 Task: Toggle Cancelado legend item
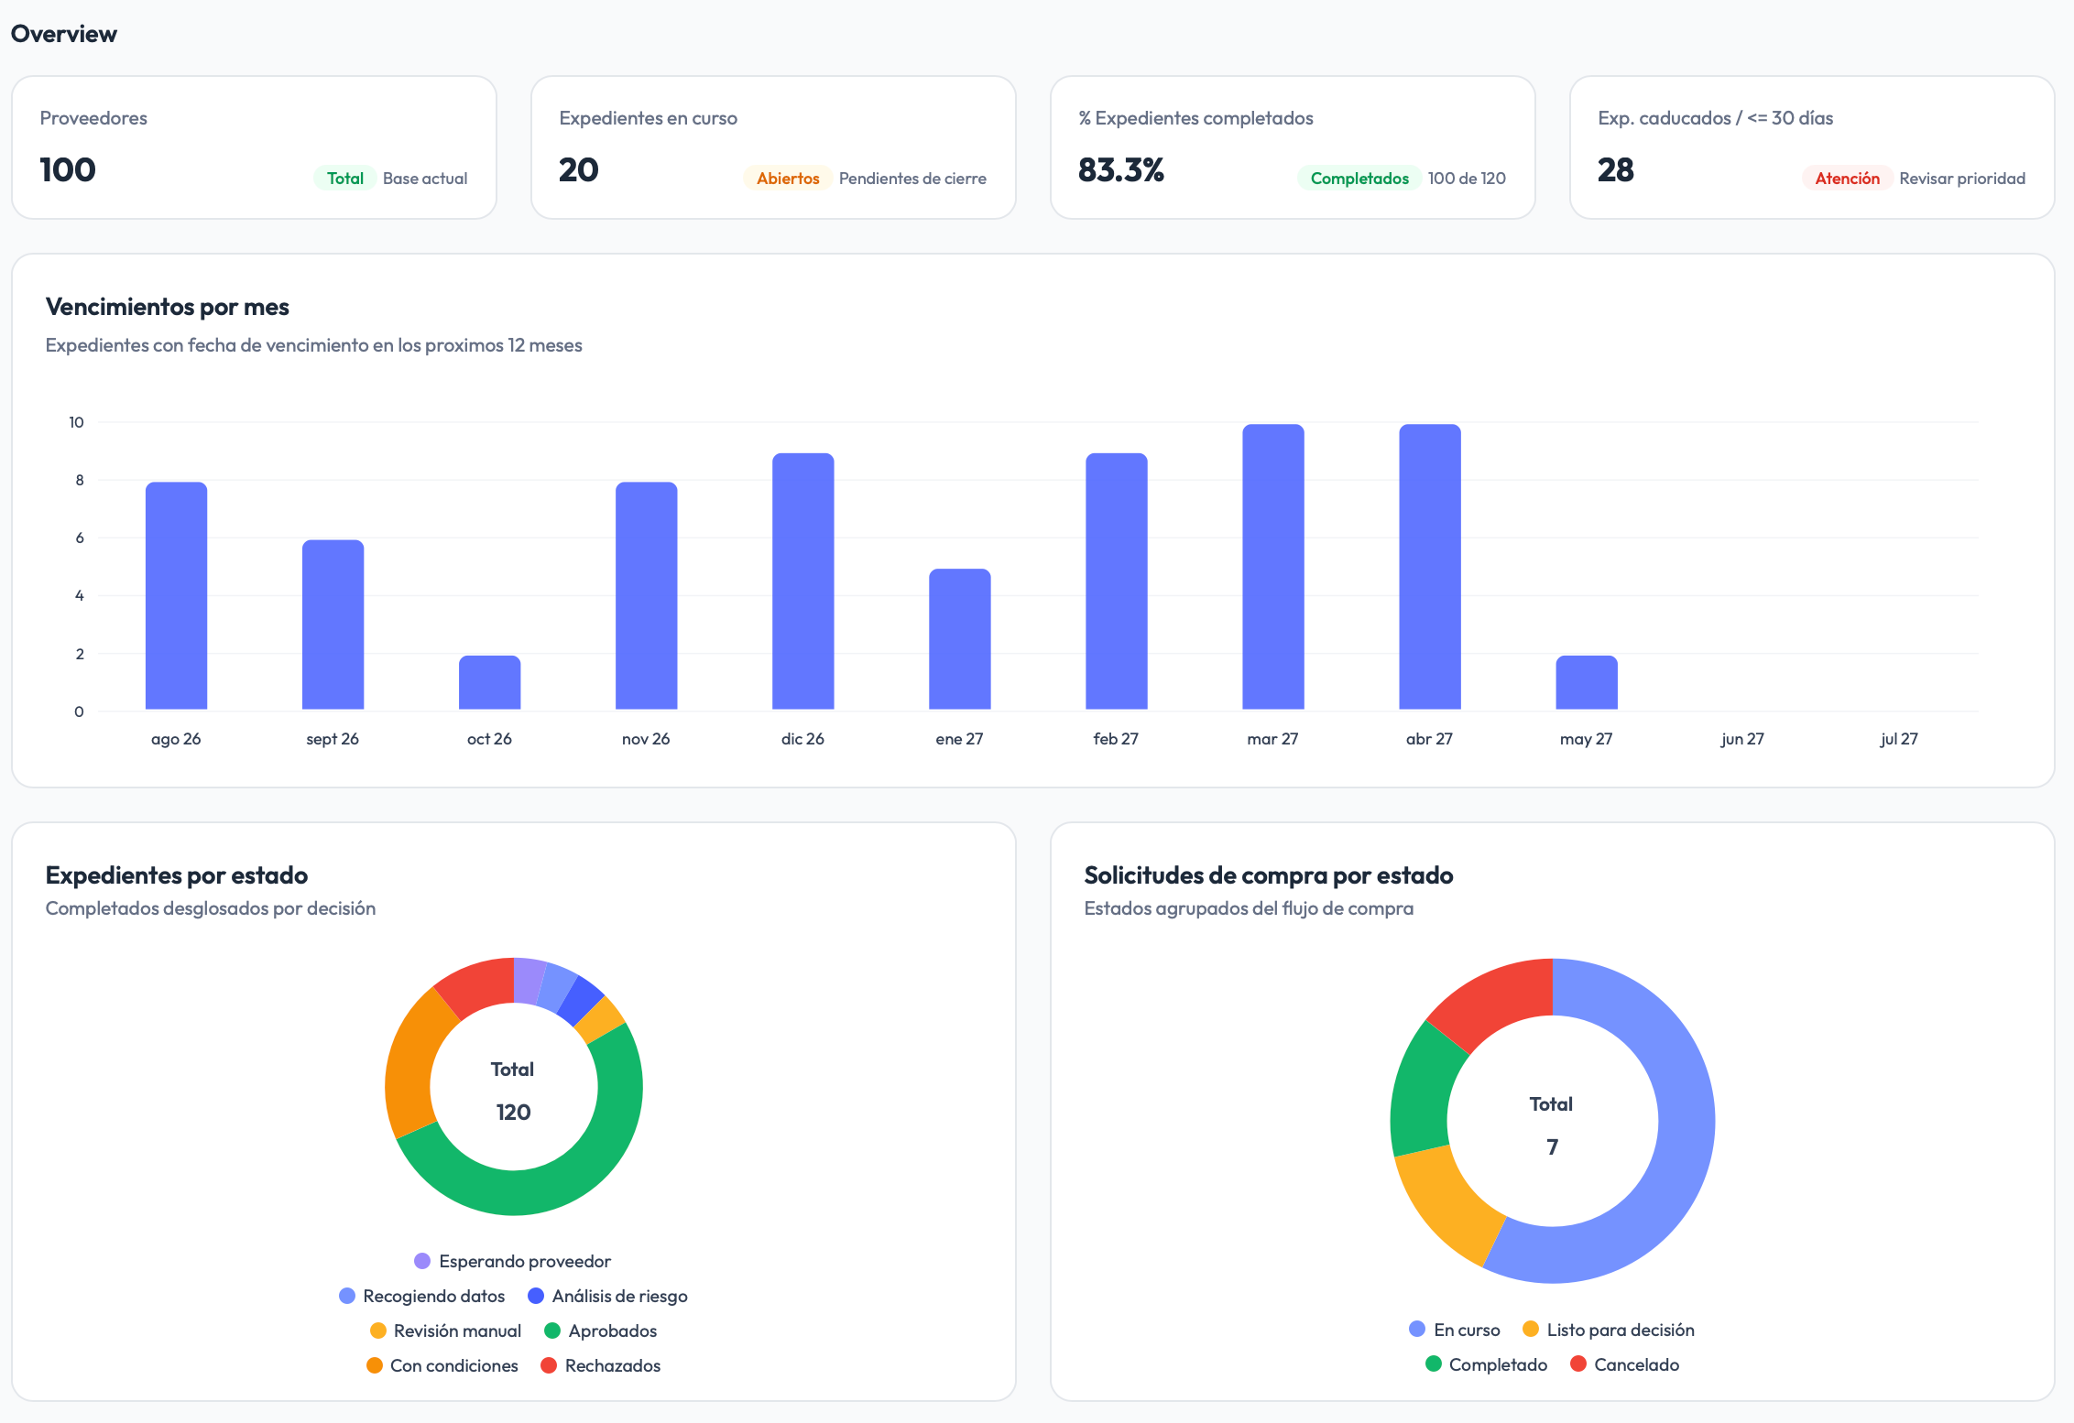point(1625,1364)
